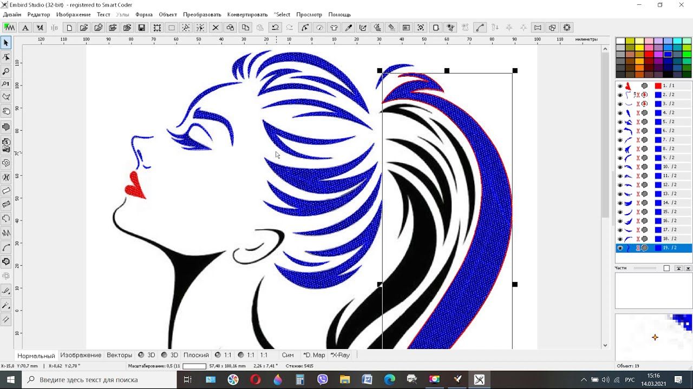Click the Save floppy disk icon
The height and width of the screenshot is (389, 693).
[141, 28]
